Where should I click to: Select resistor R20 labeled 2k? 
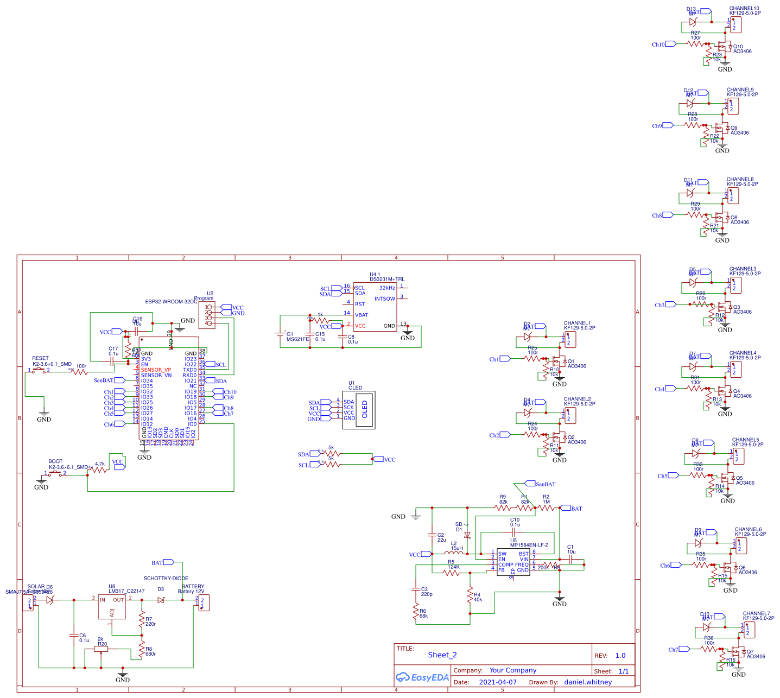101,650
